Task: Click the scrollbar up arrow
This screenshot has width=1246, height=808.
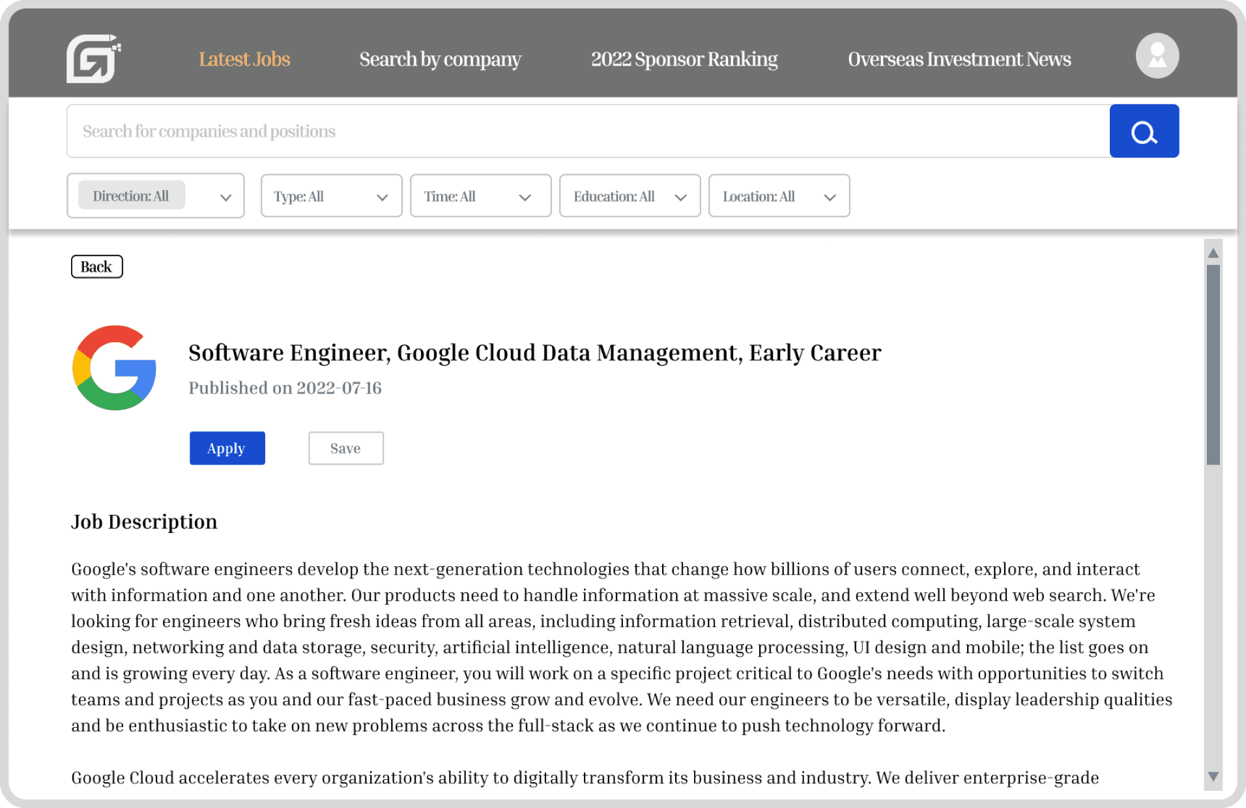Action: tap(1213, 253)
